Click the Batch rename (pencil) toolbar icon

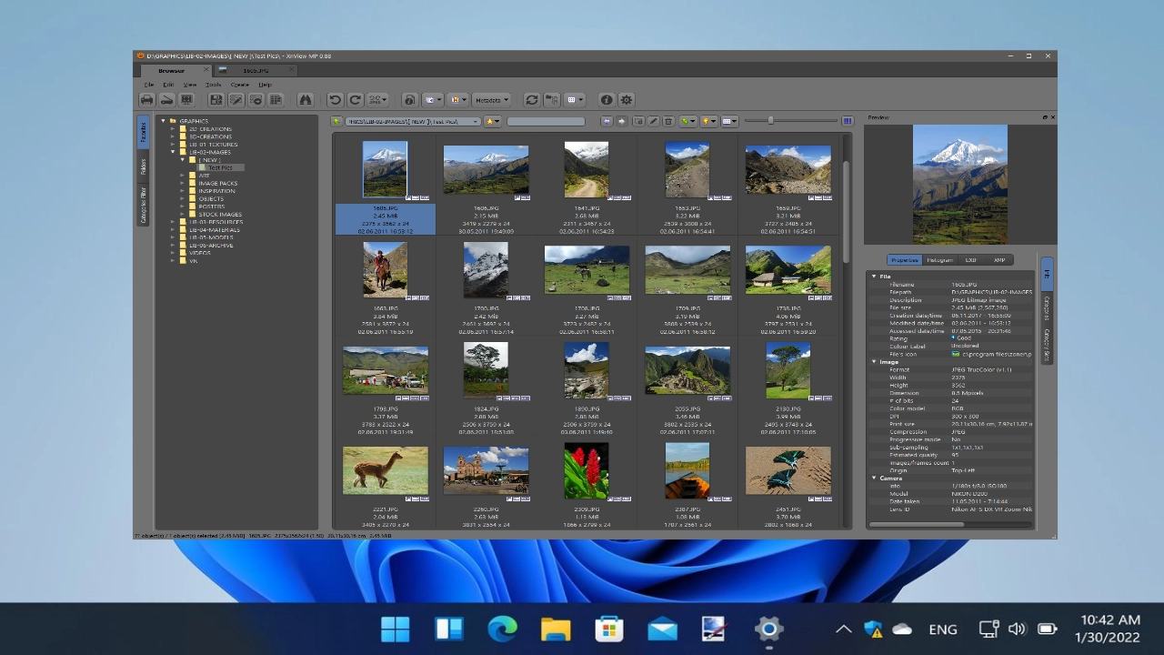[x=236, y=100]
